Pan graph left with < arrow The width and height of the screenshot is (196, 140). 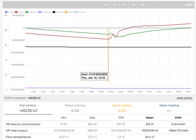click(170, 5)
